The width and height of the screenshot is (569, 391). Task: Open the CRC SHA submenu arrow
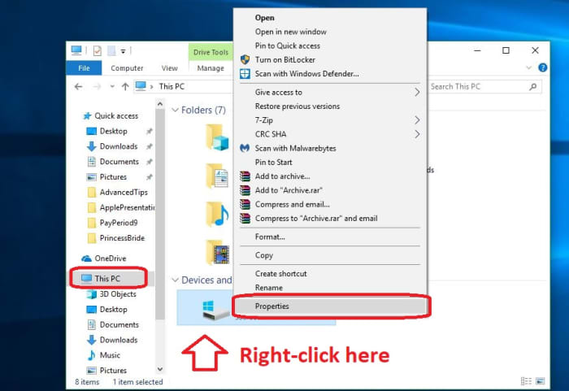point(417,134)
